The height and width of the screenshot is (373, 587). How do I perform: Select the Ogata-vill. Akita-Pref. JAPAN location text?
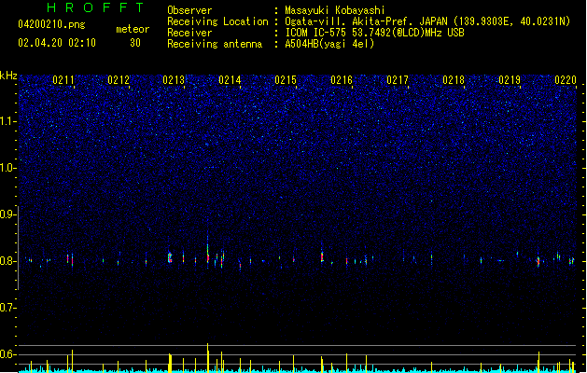coord(427,21)
